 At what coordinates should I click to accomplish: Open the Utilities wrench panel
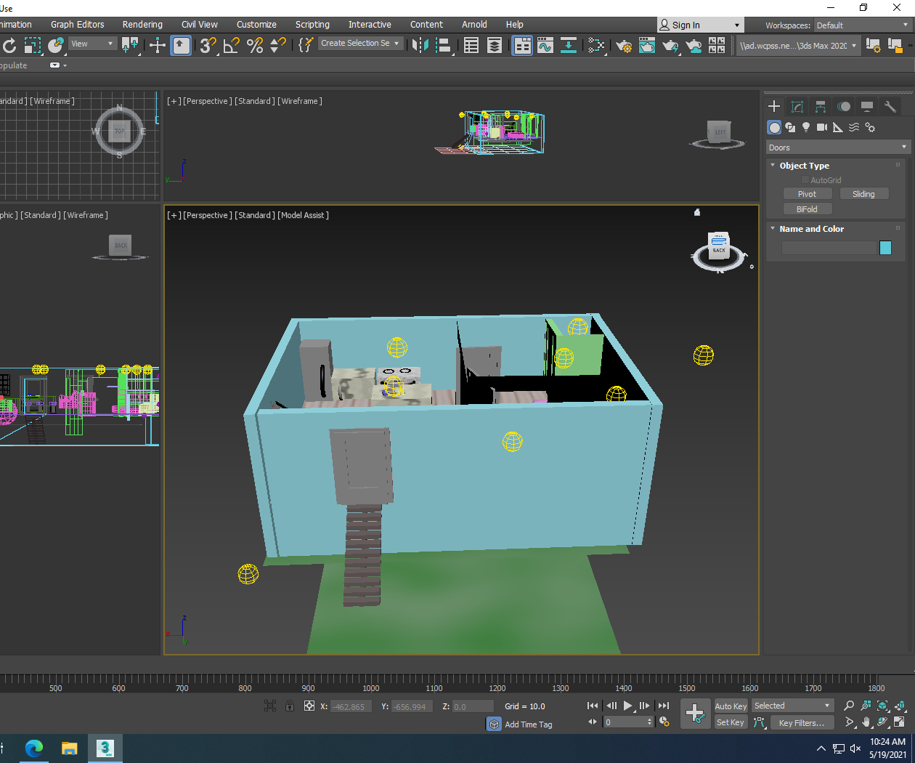coord(890,106)
